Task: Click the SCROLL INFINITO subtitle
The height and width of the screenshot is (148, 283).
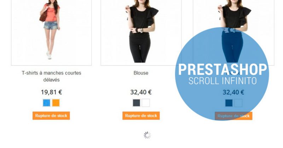Action: (x=223, y=81)
